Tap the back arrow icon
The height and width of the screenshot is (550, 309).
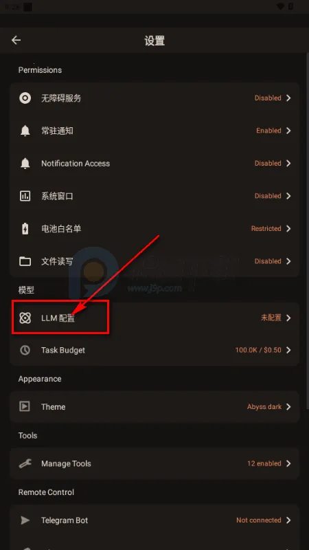coord(16,41)
